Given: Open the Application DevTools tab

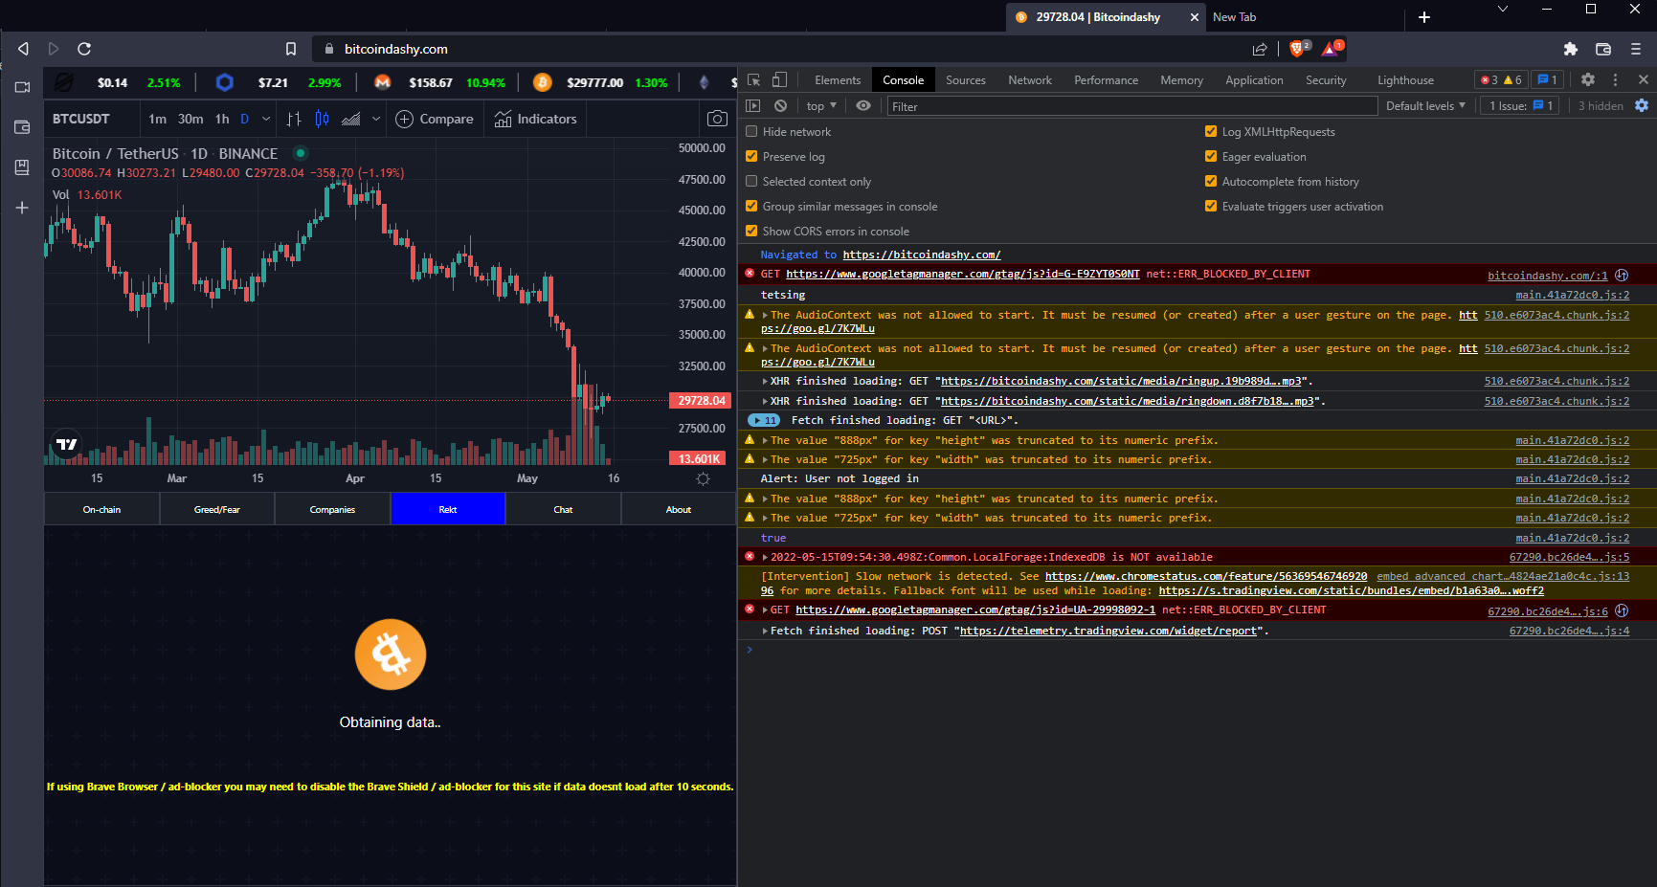Looking at the screenshot, I should 1254,80.
